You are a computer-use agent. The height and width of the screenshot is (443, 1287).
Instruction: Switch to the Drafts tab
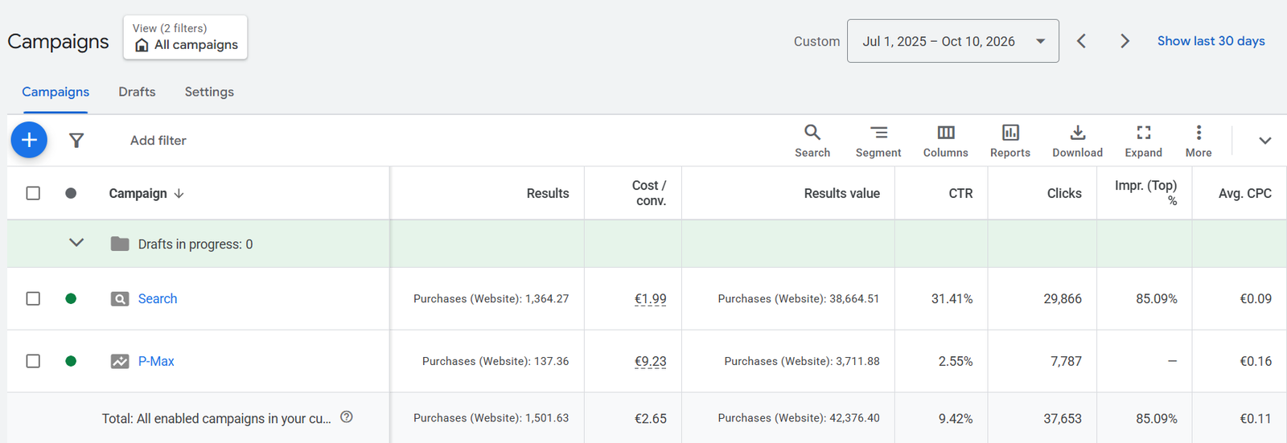pyautogui.click(x=137, y=92)
